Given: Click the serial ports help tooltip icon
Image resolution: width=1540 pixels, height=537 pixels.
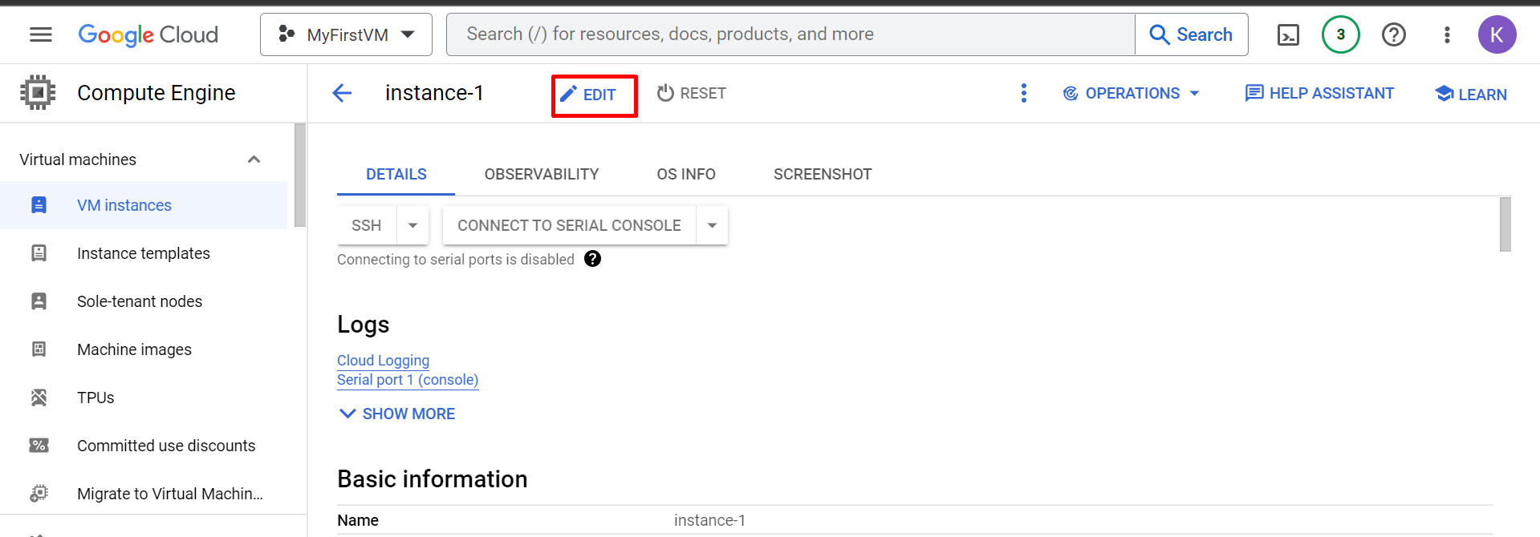Looking at the screenshot, I should [592, 259].
